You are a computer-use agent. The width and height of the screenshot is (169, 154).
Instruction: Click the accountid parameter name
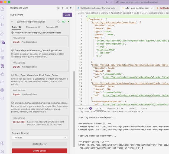[x=19, y=122]
